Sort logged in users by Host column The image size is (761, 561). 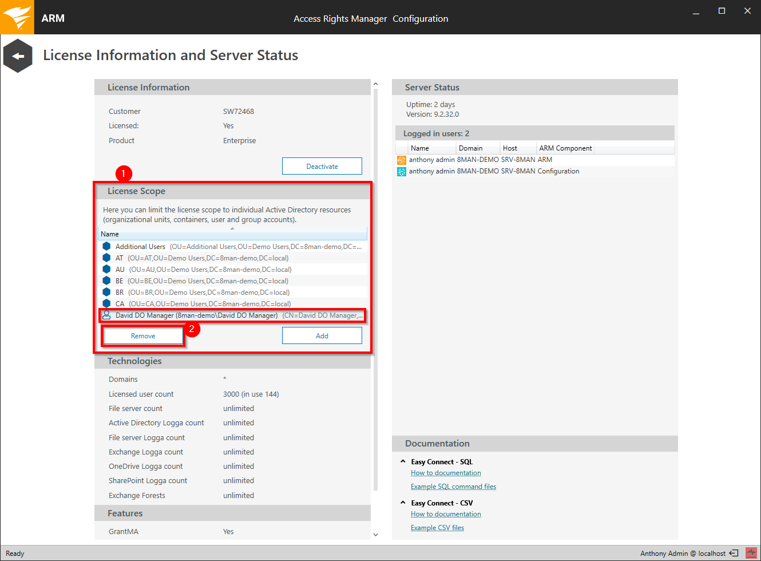518,148
